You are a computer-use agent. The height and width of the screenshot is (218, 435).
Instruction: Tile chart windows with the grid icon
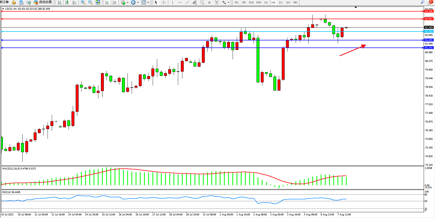click(x=98, y=2)
